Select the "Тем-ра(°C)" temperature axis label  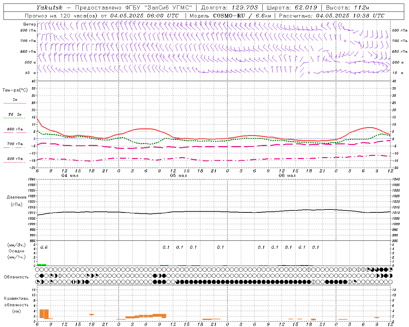click(15, 90)
